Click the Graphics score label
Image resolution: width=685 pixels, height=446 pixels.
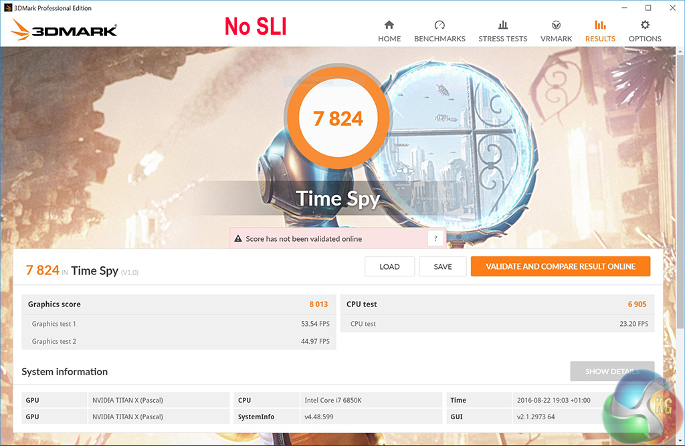click(x=54, y=304)
